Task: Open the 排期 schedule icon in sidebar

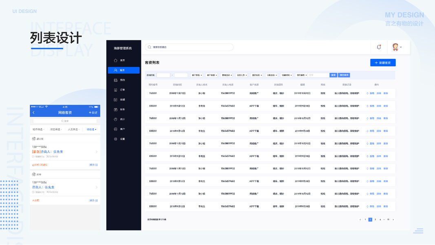Action: (x=115, y=100)
